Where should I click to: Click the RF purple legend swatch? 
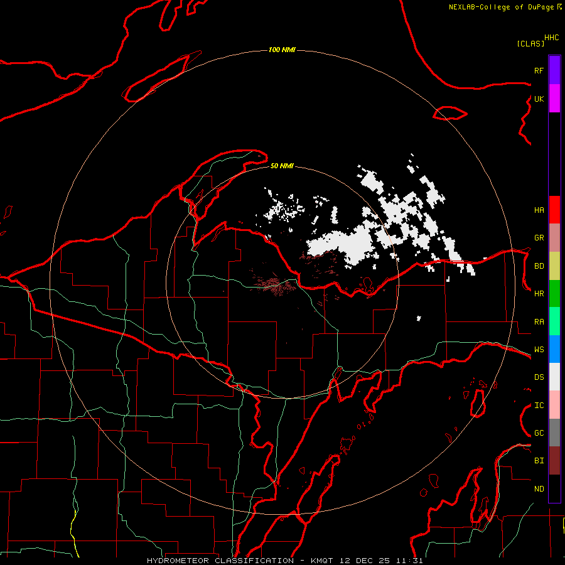click(x=554, y=70)
